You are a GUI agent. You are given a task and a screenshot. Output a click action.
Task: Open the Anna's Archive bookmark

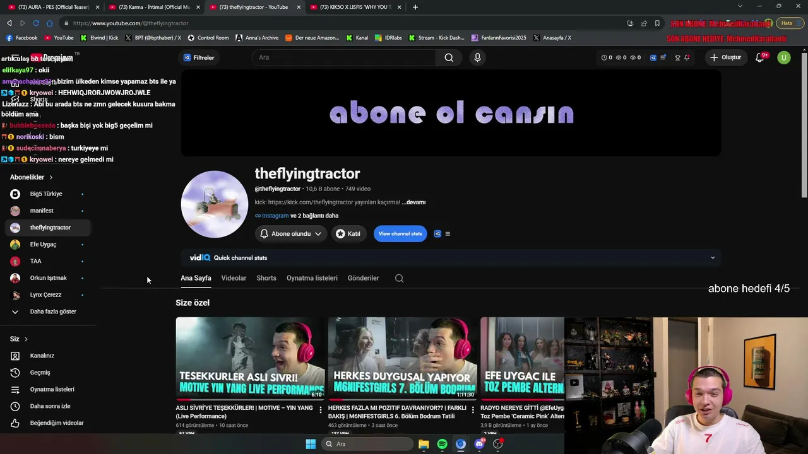tap(257, 38)
